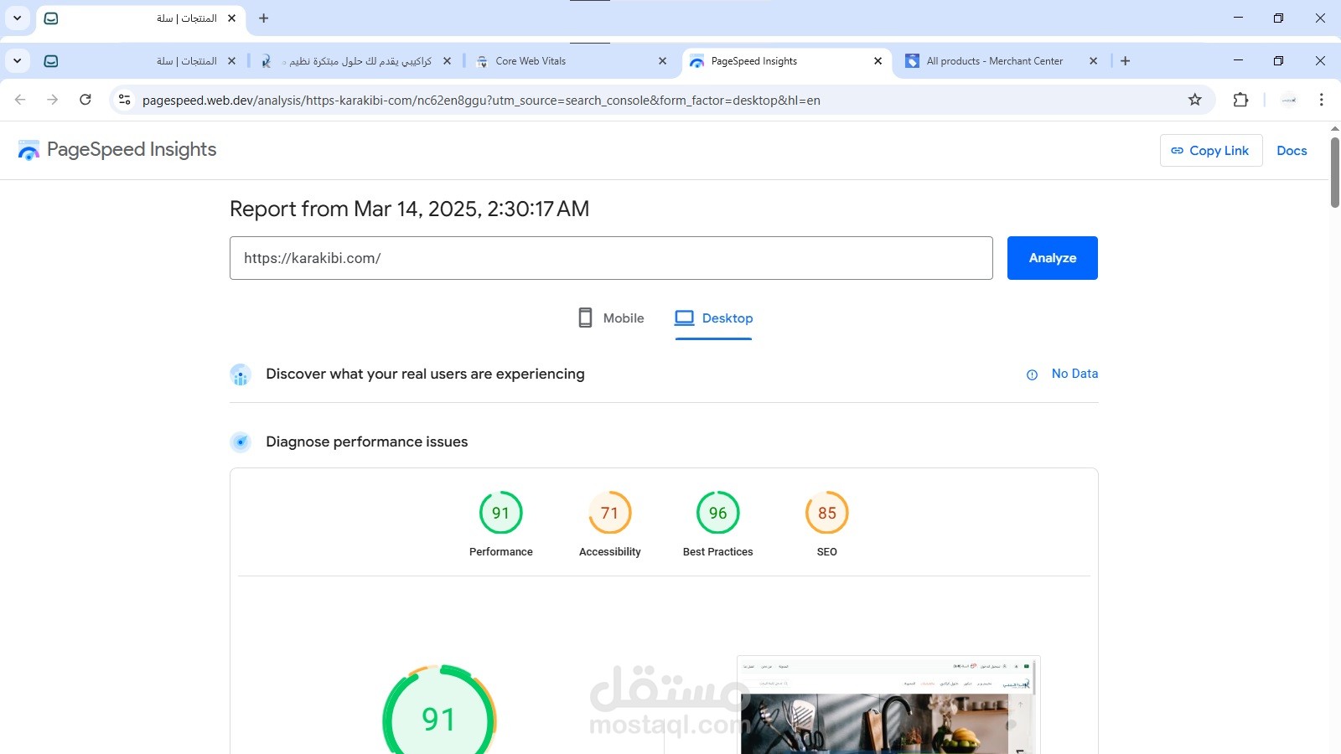Open the Extensions puzzle icon
The height and width of the screenshot is (754, 1341).
point(1240,100)
